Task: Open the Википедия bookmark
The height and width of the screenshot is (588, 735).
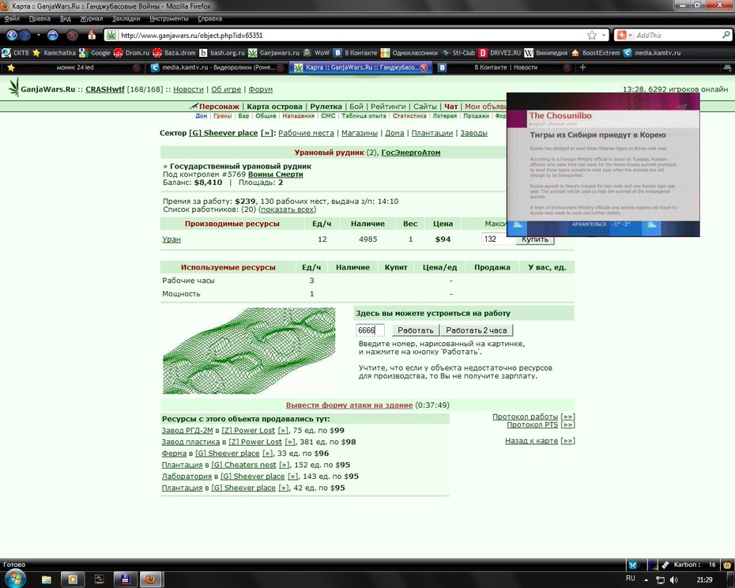Action: 546,53
